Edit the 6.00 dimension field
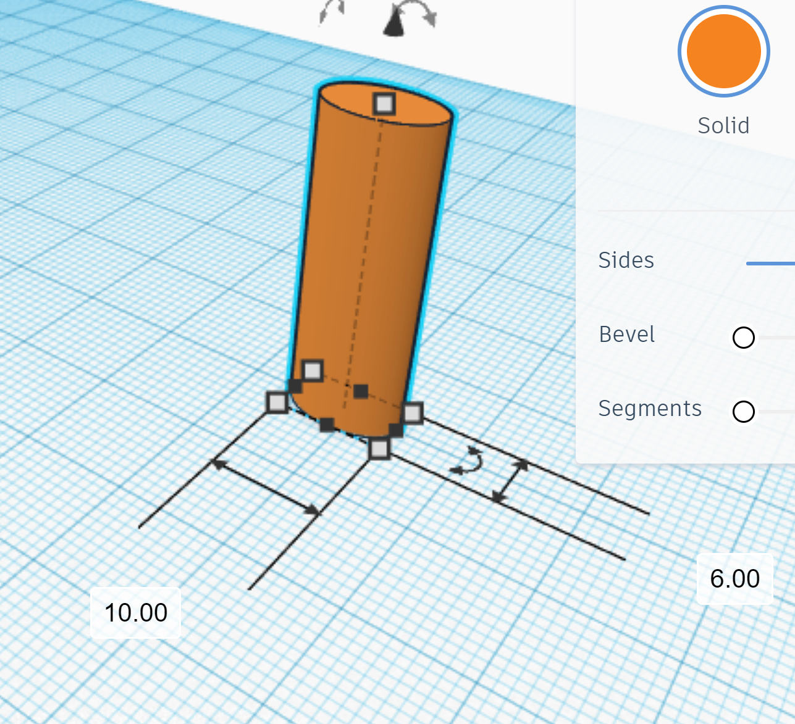The height and width of the screenshot is (724, 795). point(734,579)
